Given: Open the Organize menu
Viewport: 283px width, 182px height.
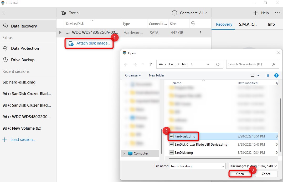Looking at the screenshot, I should [x=133, y=75].
